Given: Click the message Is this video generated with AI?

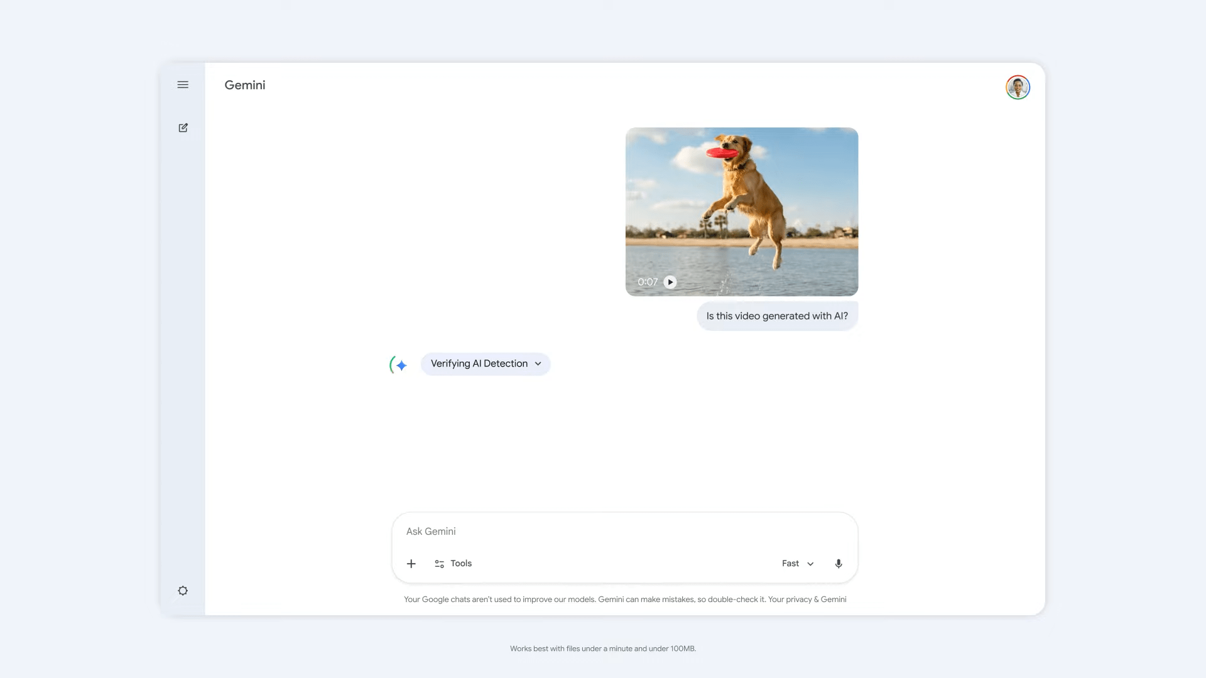Looking at the screenshot, I should pos(777,316).
